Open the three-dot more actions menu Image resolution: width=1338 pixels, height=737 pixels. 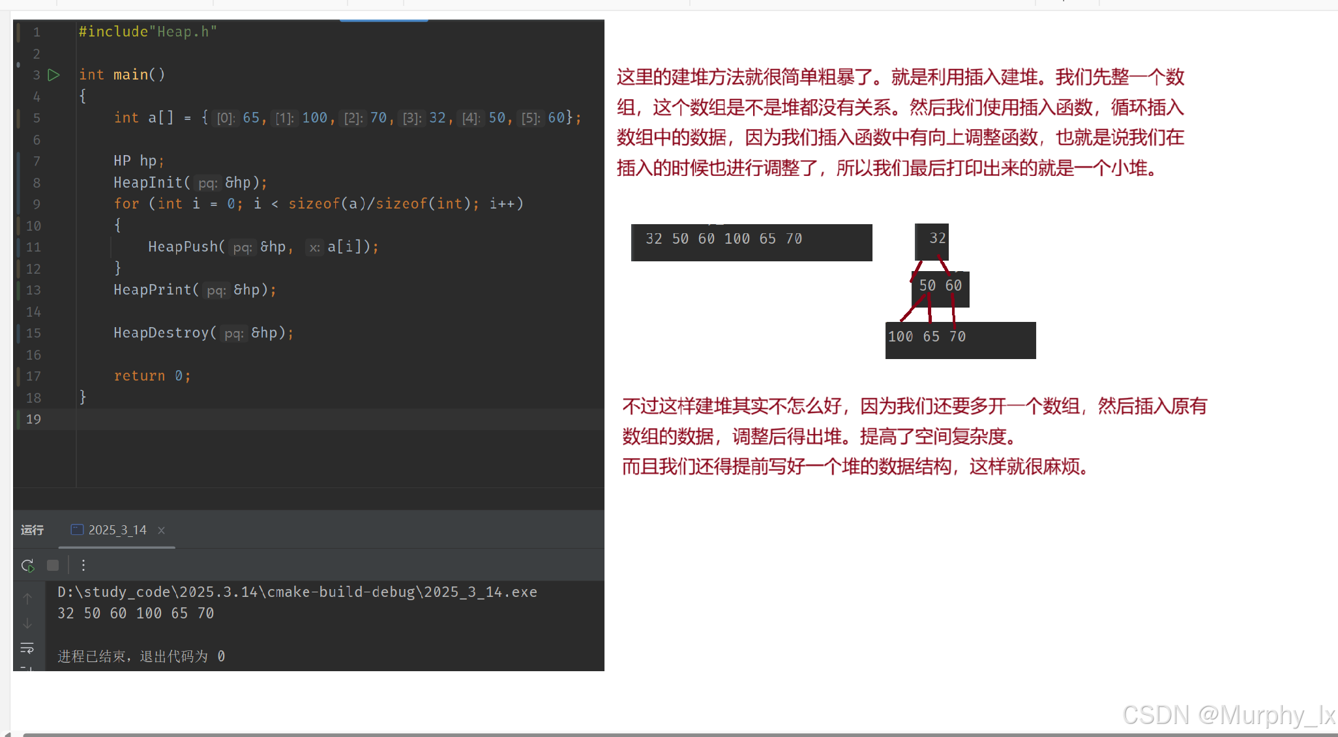pos(83,566)
